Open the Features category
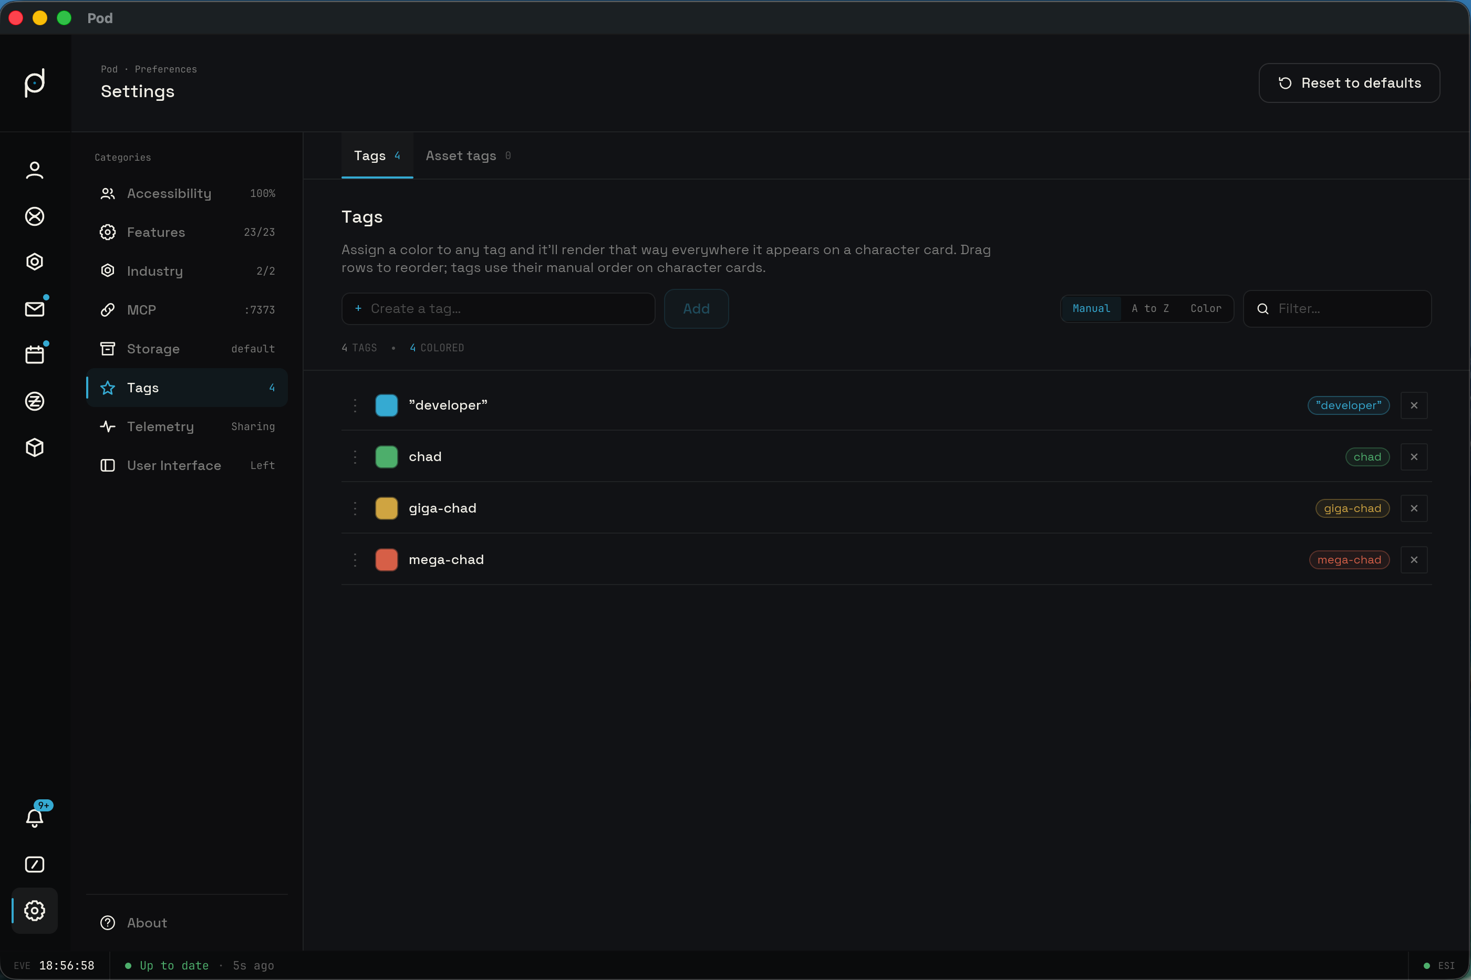This screenshot has height=980, width=1471. tap(187, 233)
